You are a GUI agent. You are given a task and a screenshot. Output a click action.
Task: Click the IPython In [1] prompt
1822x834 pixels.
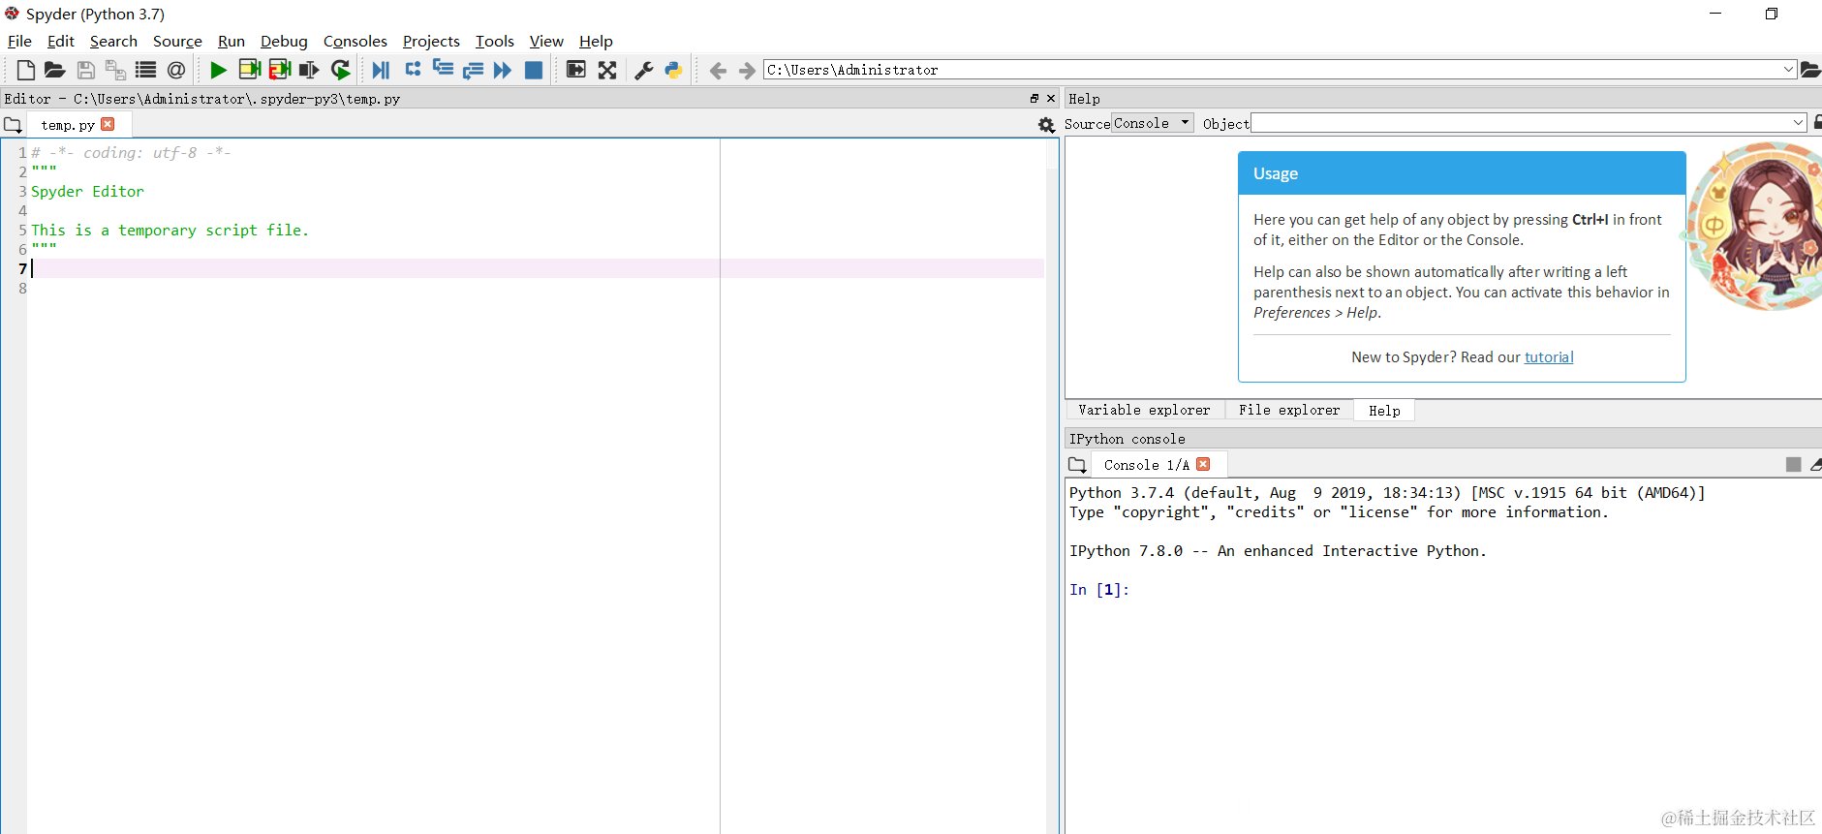pyautogui.click(x=1099, y=590)
